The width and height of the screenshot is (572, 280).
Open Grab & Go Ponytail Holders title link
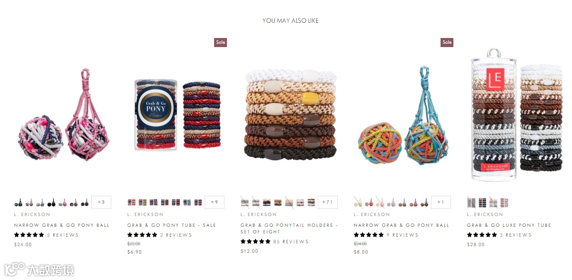tap(289, 228)
